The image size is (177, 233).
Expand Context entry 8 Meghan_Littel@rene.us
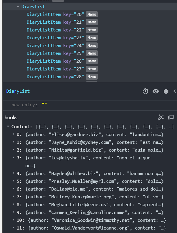[13, 204]
